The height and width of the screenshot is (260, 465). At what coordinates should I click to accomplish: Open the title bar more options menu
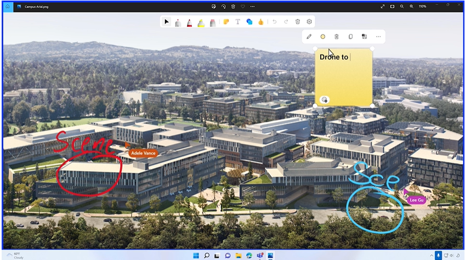(x=252, y=6)
